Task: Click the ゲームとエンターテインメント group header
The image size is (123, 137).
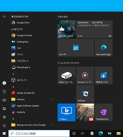Action: point(68,63)
